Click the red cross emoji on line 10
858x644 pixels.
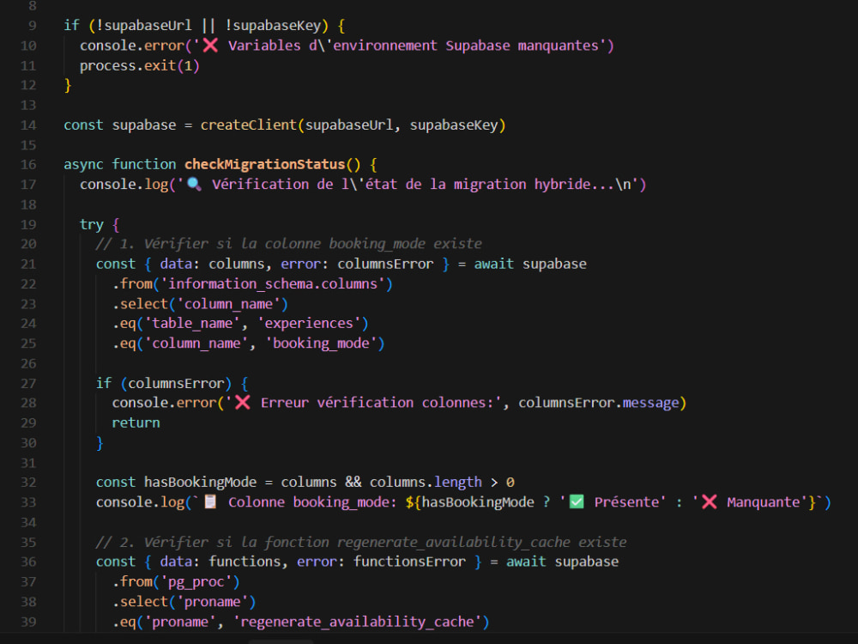pos(210,46)
